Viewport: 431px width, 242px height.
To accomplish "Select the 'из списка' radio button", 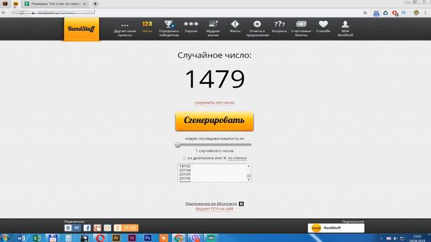I will [225, 158].
